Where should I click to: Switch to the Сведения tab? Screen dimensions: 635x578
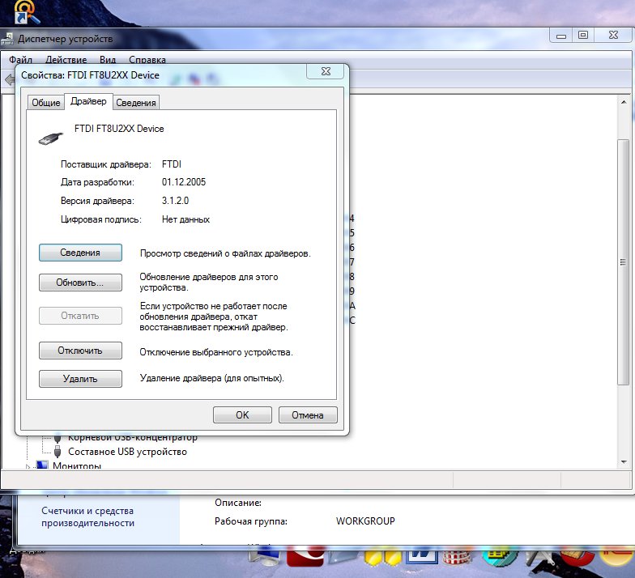click(x=136, y=103)
